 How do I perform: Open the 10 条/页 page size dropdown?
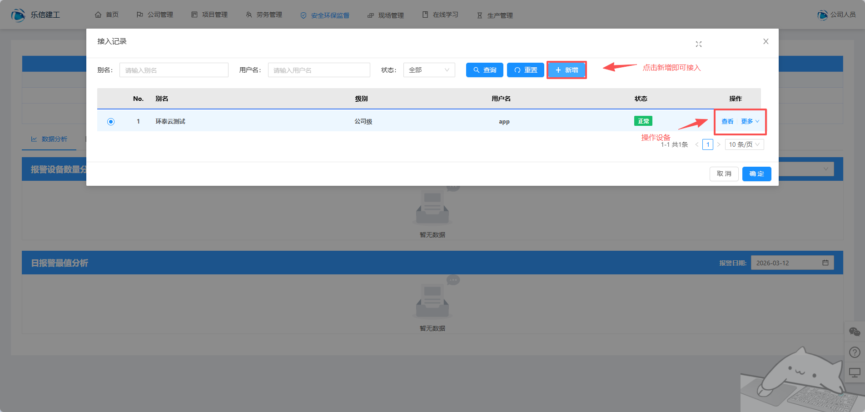(x=744, y=145)
